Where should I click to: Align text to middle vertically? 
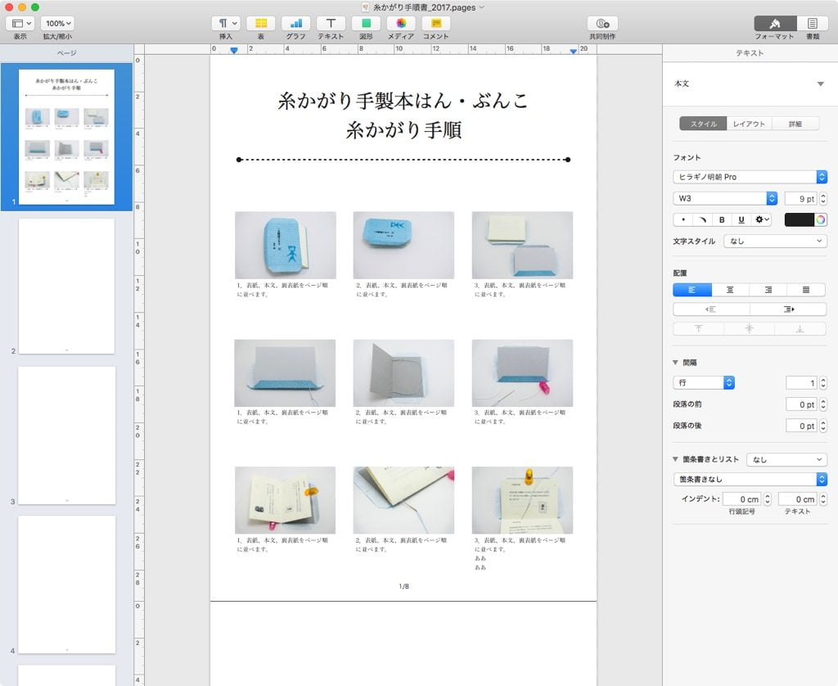coord(749,329)
